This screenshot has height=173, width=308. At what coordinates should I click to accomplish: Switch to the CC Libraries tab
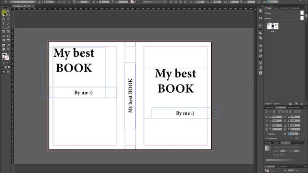(282, 167)
